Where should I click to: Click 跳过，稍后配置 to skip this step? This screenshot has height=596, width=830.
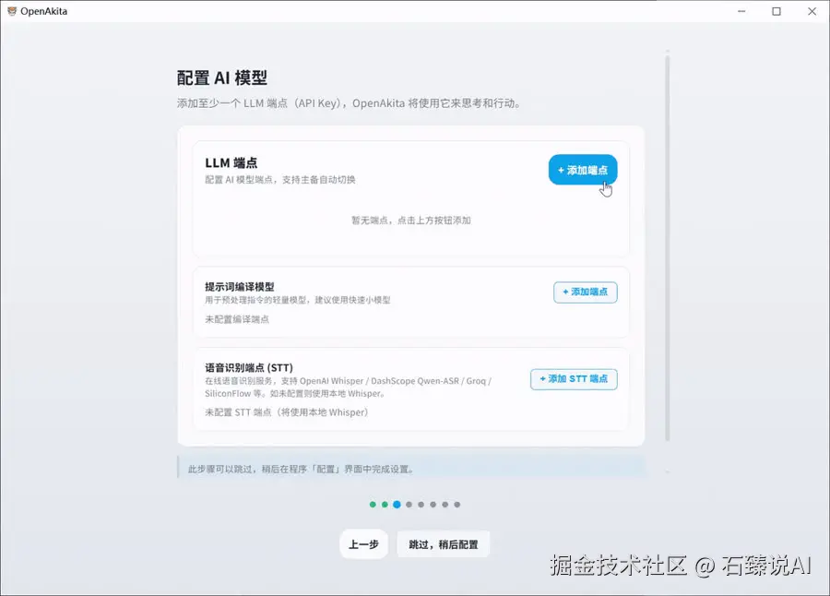444,544
